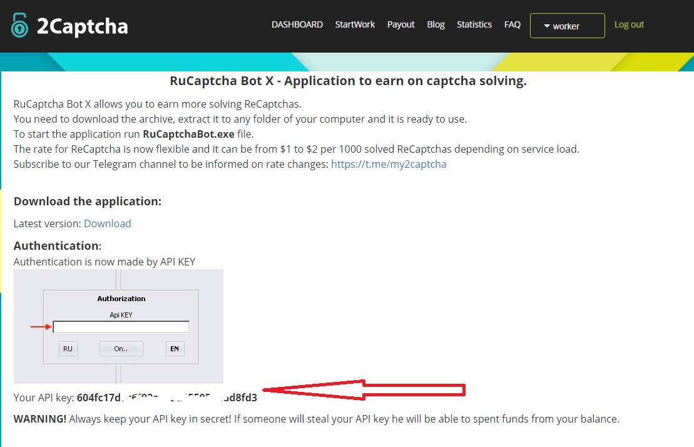Click the RU language button in Authorization dialog
The width and height of the screenshot is (694, 447).
pos(68,349)
